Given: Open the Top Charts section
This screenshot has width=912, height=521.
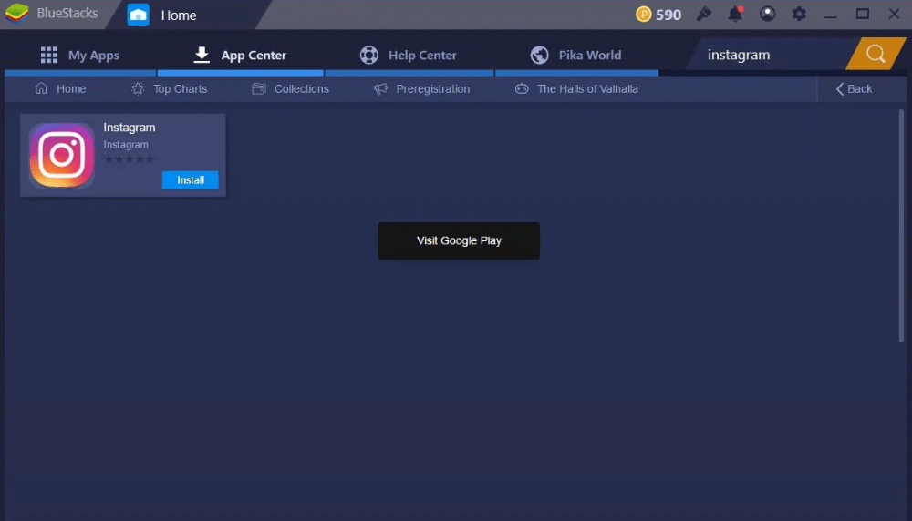Looking at the screenshot, I should click(170, 89).
